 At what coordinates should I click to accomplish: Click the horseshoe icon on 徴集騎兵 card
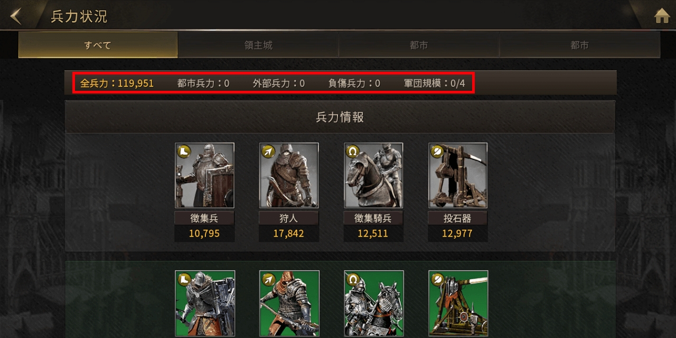(x=352, y=151)
